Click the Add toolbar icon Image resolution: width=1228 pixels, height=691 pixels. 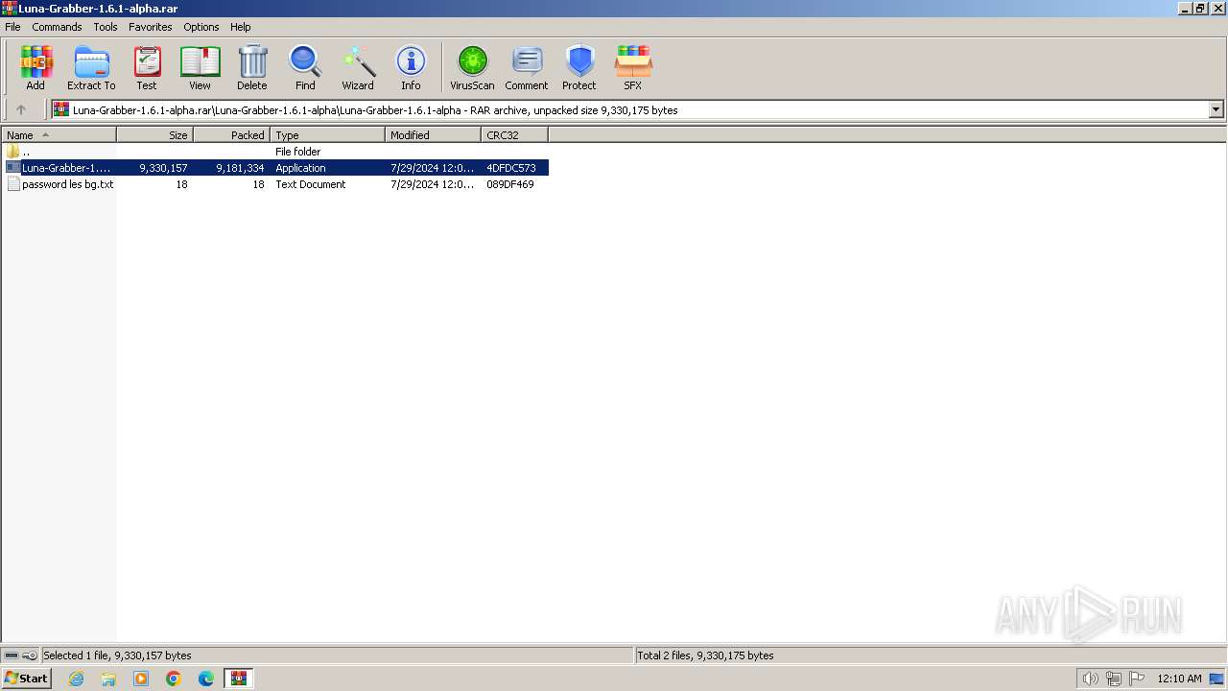[x=35, y=67]
